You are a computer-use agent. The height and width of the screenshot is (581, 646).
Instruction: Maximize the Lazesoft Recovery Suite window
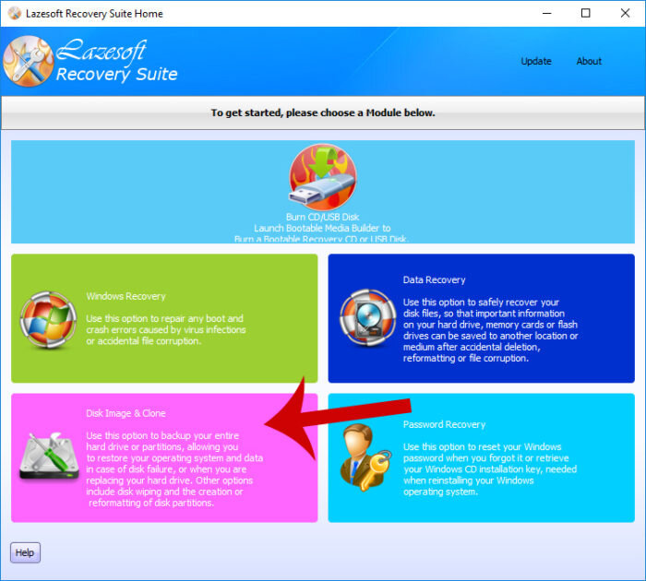(x=585, y=13)
